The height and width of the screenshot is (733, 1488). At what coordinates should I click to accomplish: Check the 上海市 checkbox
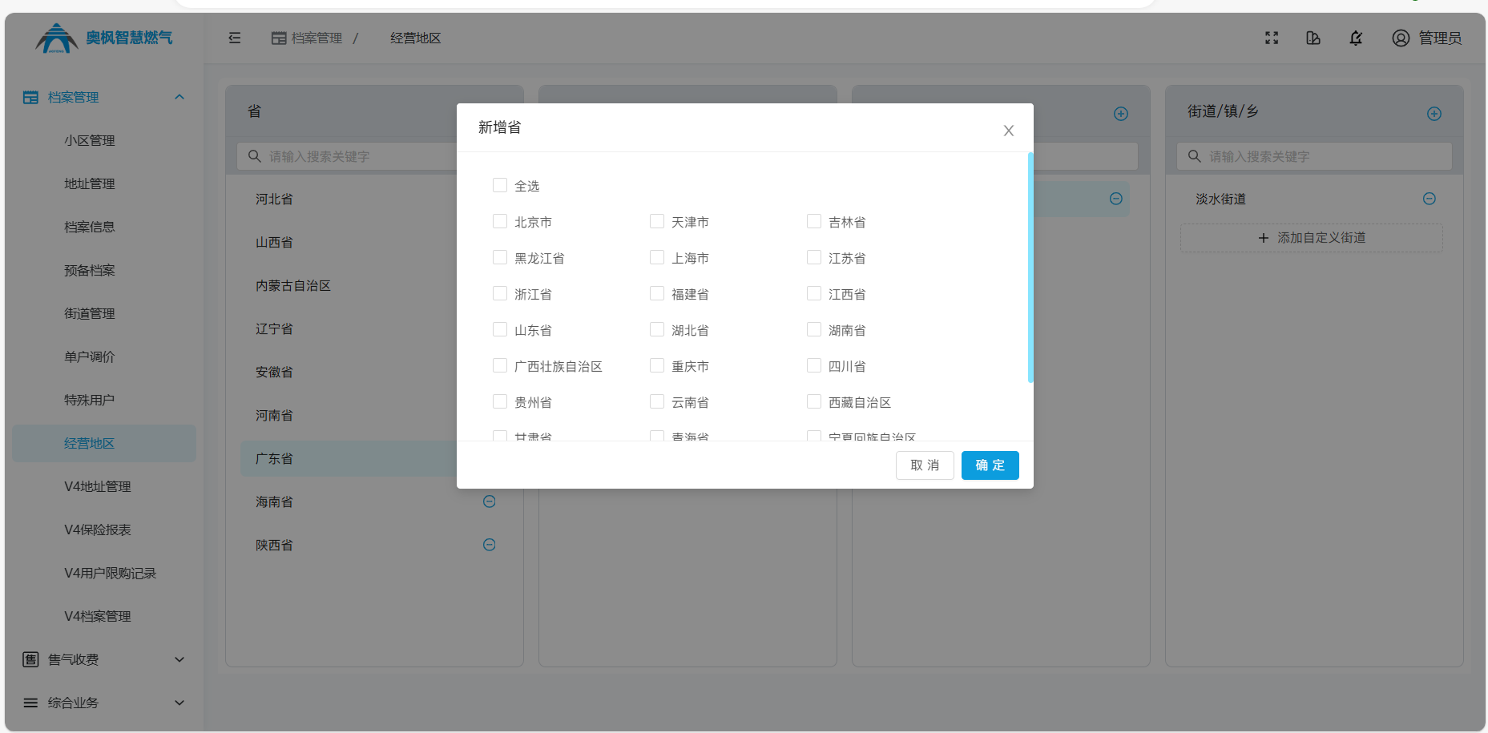point(657,257)
